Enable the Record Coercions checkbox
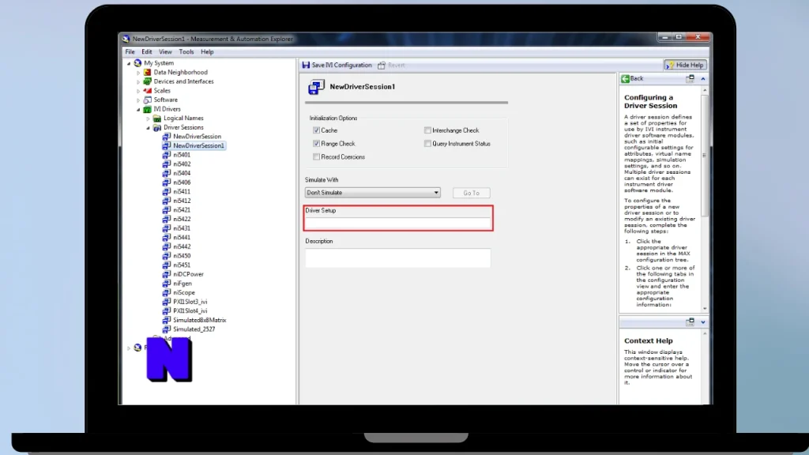The width and height of the screenshot is (809, 455). tap(316, 157)
